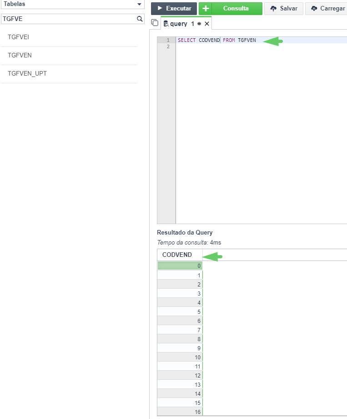Image resolution: width=347 pixels, height=419 pixels.
Task: Select table TGFVEN_UPT in the list
Action: coord(69,73)
